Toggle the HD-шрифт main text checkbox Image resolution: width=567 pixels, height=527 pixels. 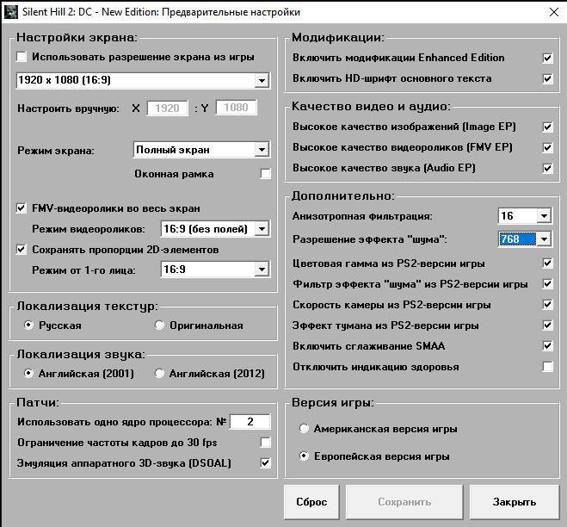point(547,79)
